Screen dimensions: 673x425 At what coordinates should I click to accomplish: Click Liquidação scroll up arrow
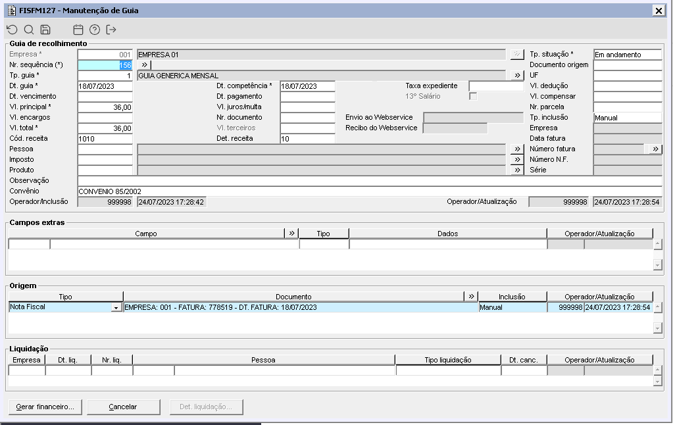657,370
